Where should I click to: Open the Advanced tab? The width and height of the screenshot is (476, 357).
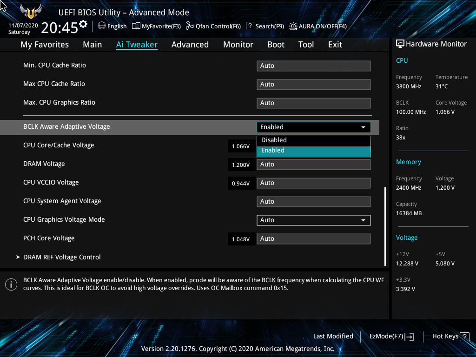pyautogui.click(x=190, y=45)
